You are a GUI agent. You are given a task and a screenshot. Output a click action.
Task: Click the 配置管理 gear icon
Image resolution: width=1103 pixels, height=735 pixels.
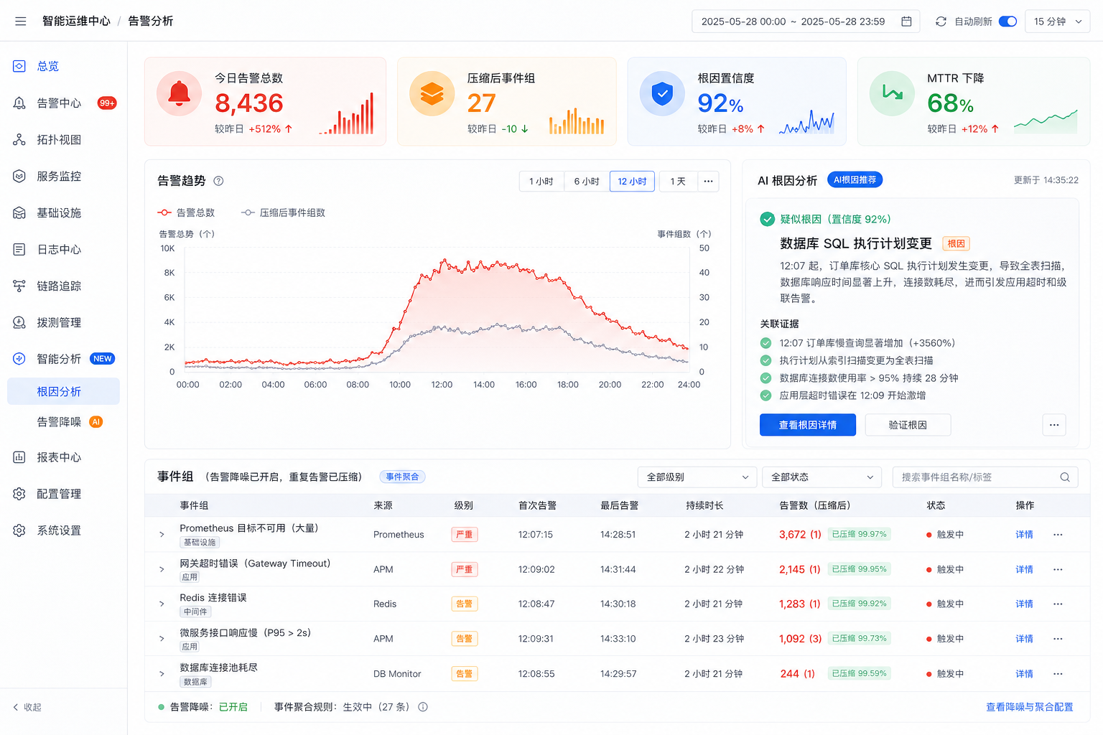point(19,494)
